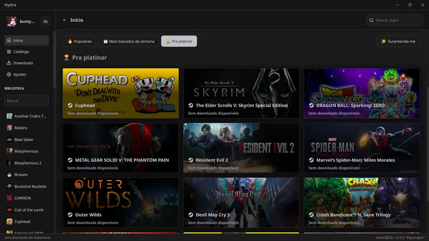The image size is (429, 241).
Task: Select the Pra platinar tab
Action: point(179,41)
